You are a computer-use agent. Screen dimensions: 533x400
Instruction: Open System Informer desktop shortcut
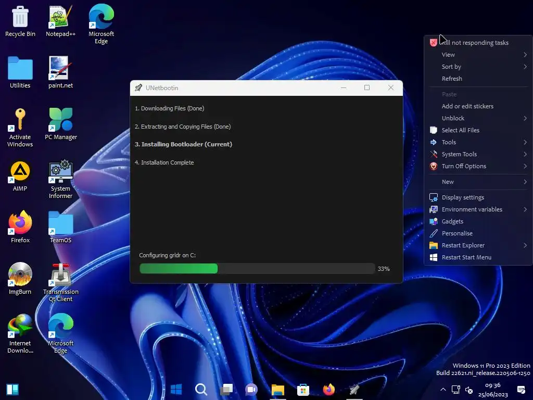tap(60, 179)
